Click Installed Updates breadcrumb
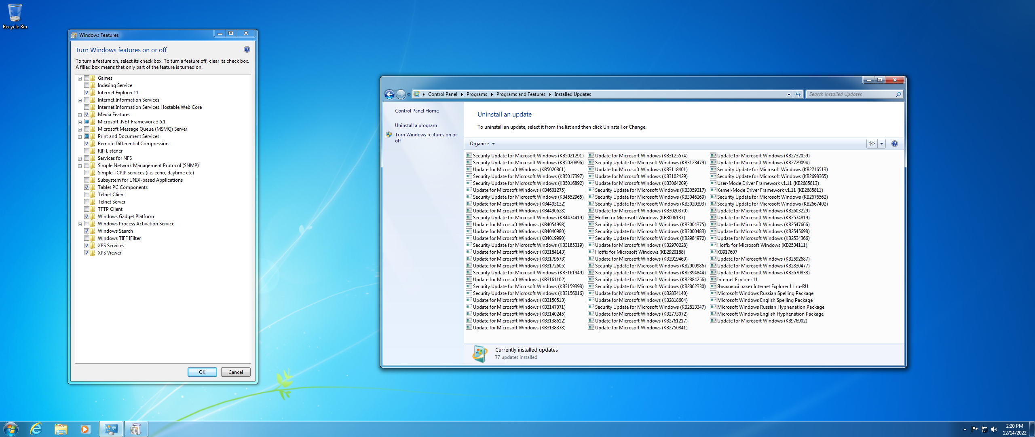Viewport: 1035px width, 437px height. pyautogui.click(x=572, y=94)
